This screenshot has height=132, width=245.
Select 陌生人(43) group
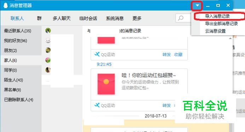(21, 80)
